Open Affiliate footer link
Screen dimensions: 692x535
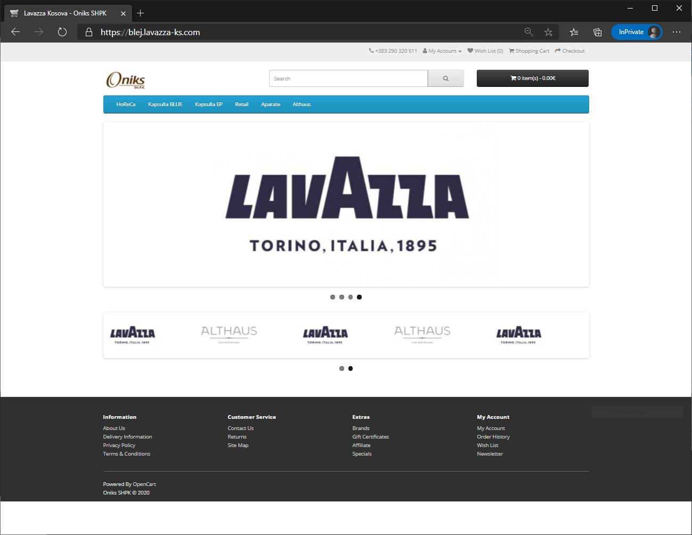(x=361, y=445)
